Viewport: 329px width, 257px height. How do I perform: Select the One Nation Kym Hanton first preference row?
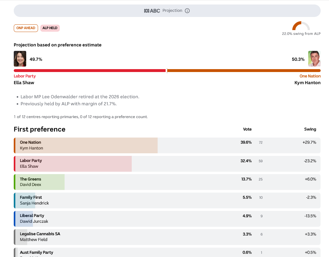pos(167,145)
